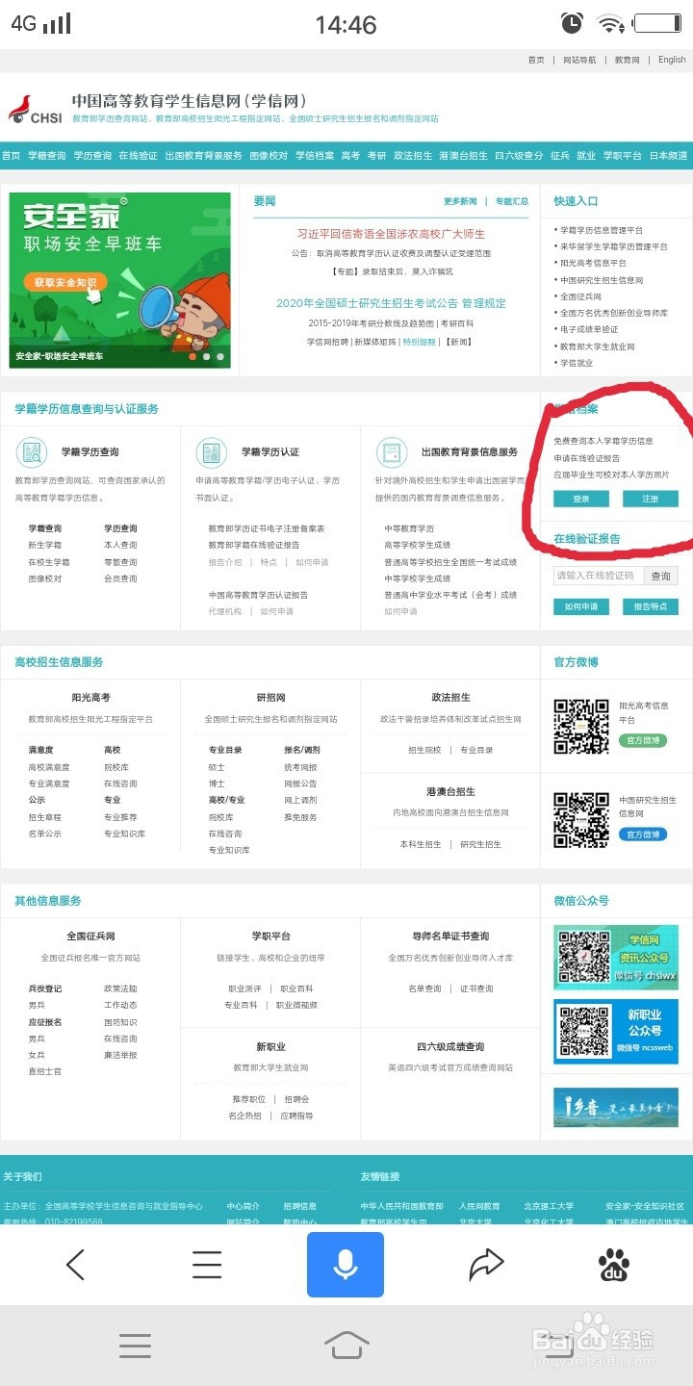Viewport: 693px width, 1386px height.
Task: Tap the 新职业公众号 WeChat banner
Action: (x=616, y=1032)
